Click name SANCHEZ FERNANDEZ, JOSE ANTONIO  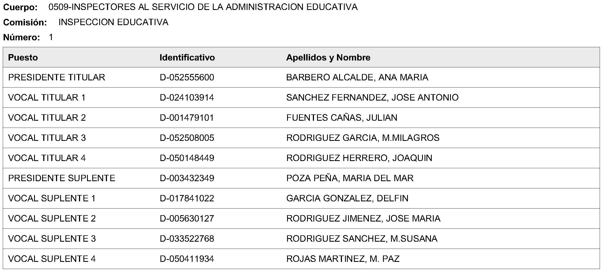pos(372,98)
